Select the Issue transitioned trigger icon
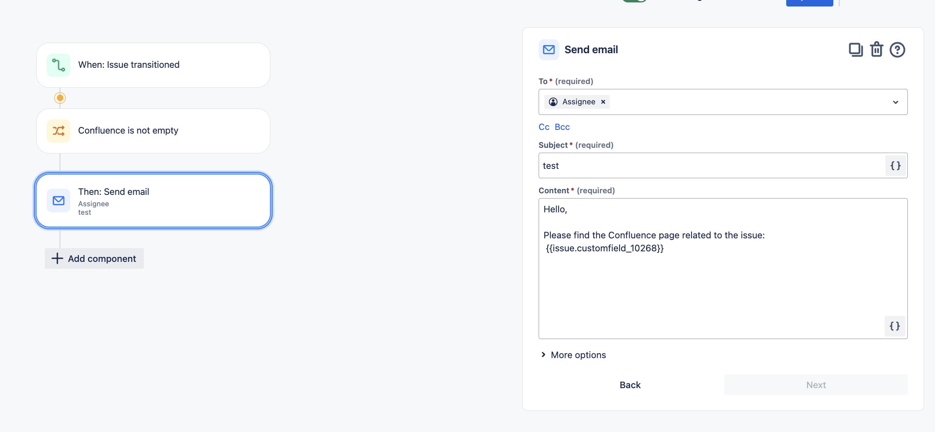 pyautogui.click(x=59, y=65)
